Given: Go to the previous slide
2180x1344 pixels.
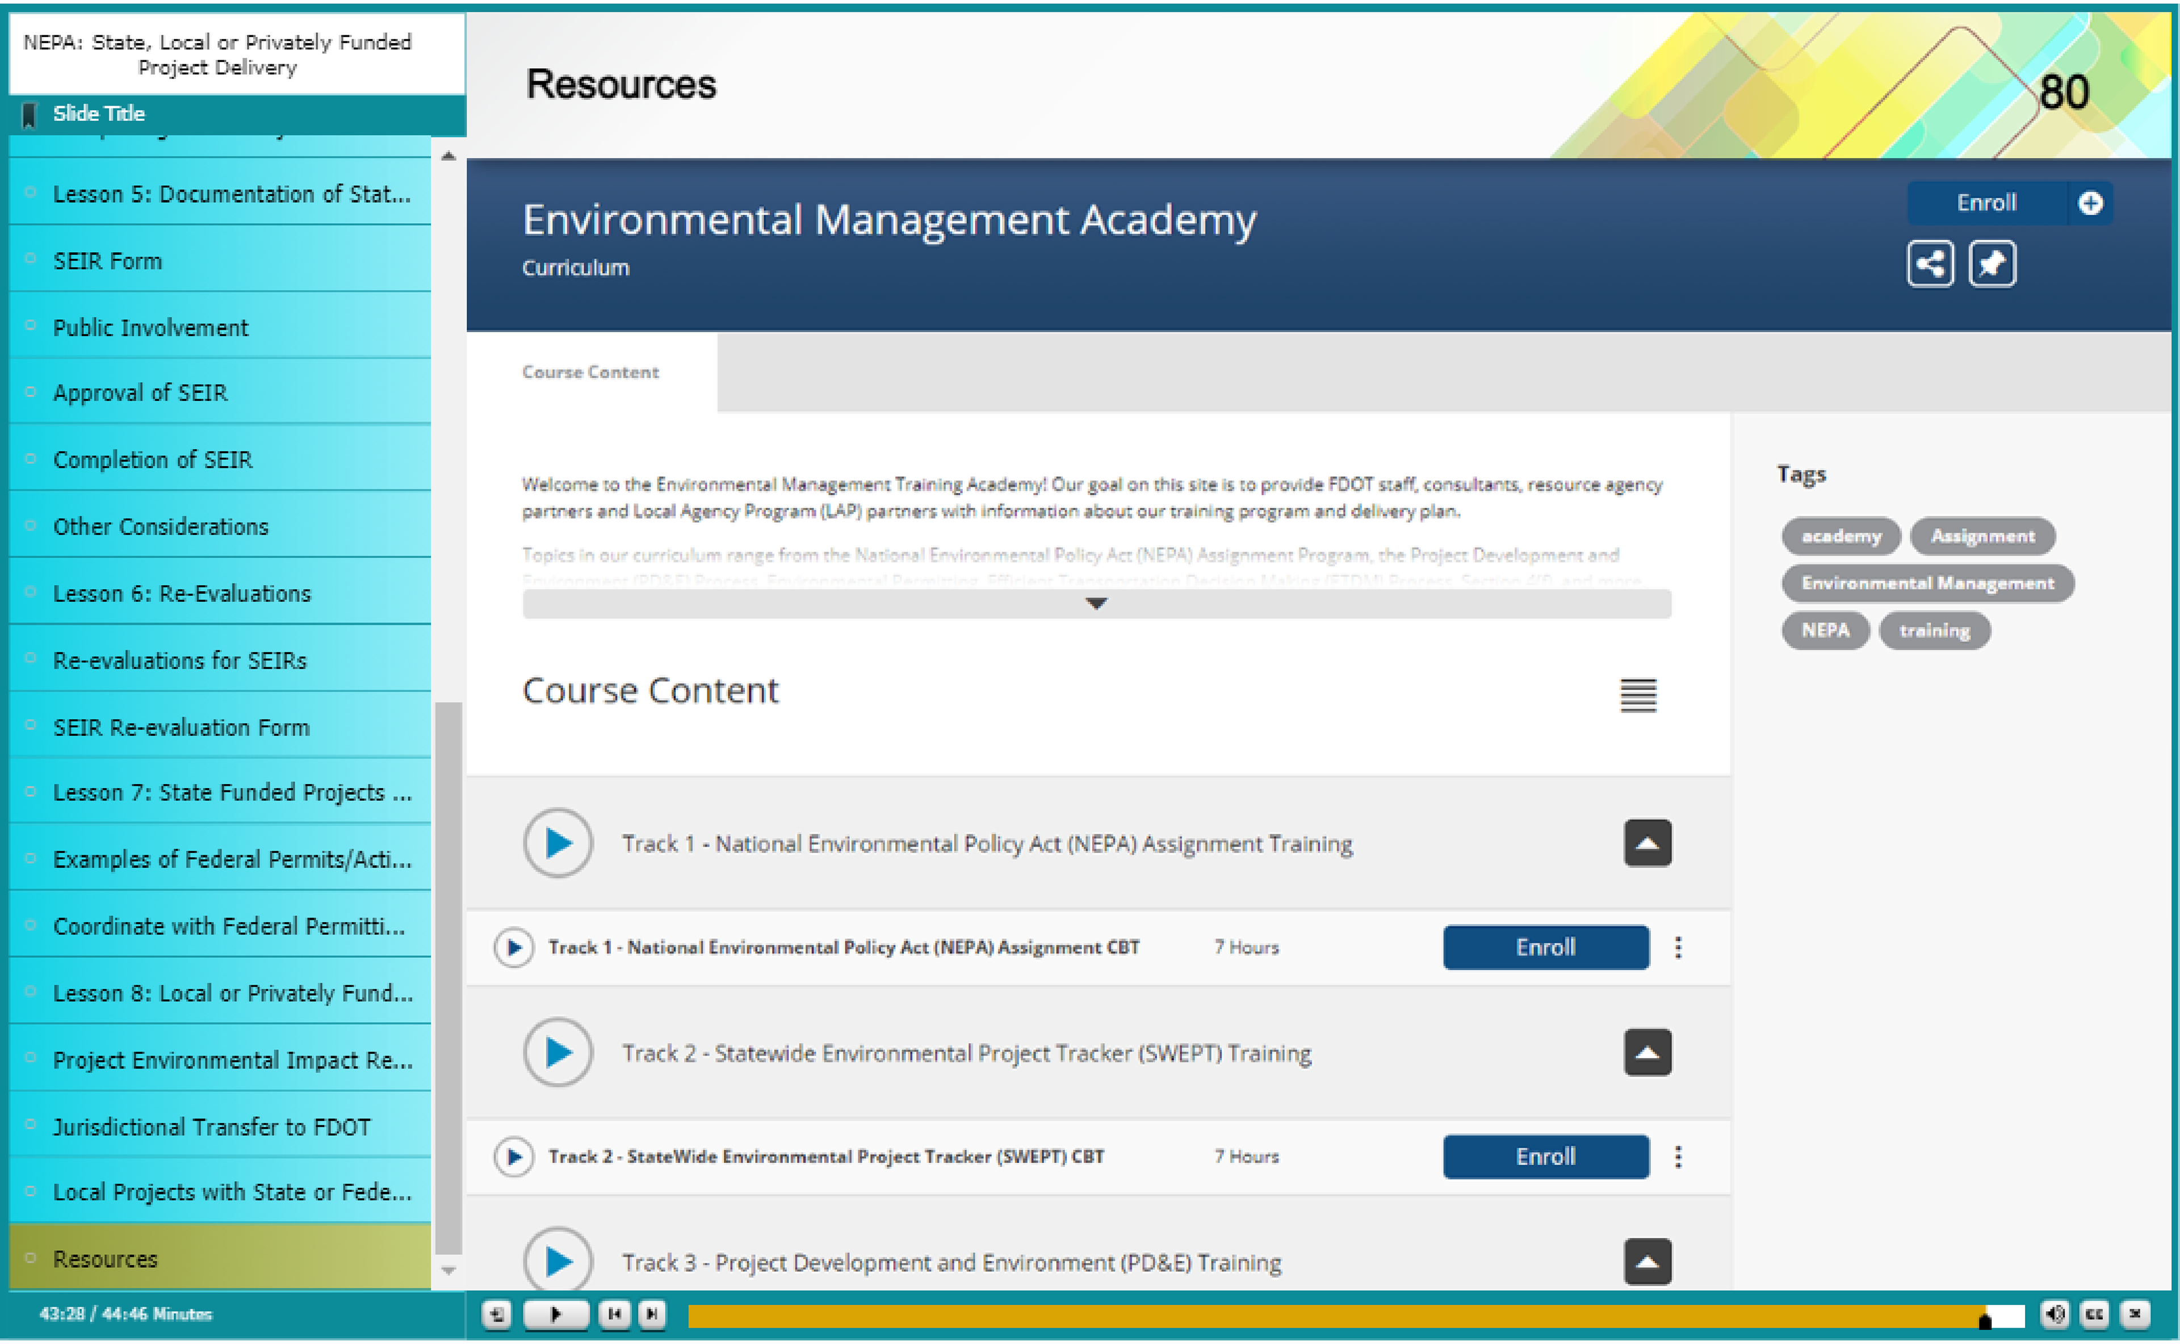Looking at the screenshot, I should click(613, 1314).
